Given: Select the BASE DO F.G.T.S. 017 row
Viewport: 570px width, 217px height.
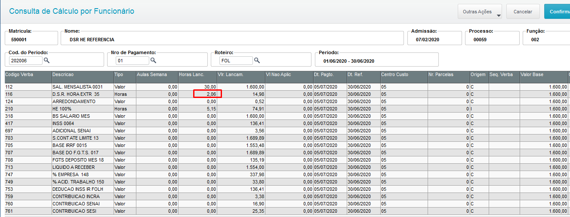Looking at the screenshot, I should click(x=287, y=153).
